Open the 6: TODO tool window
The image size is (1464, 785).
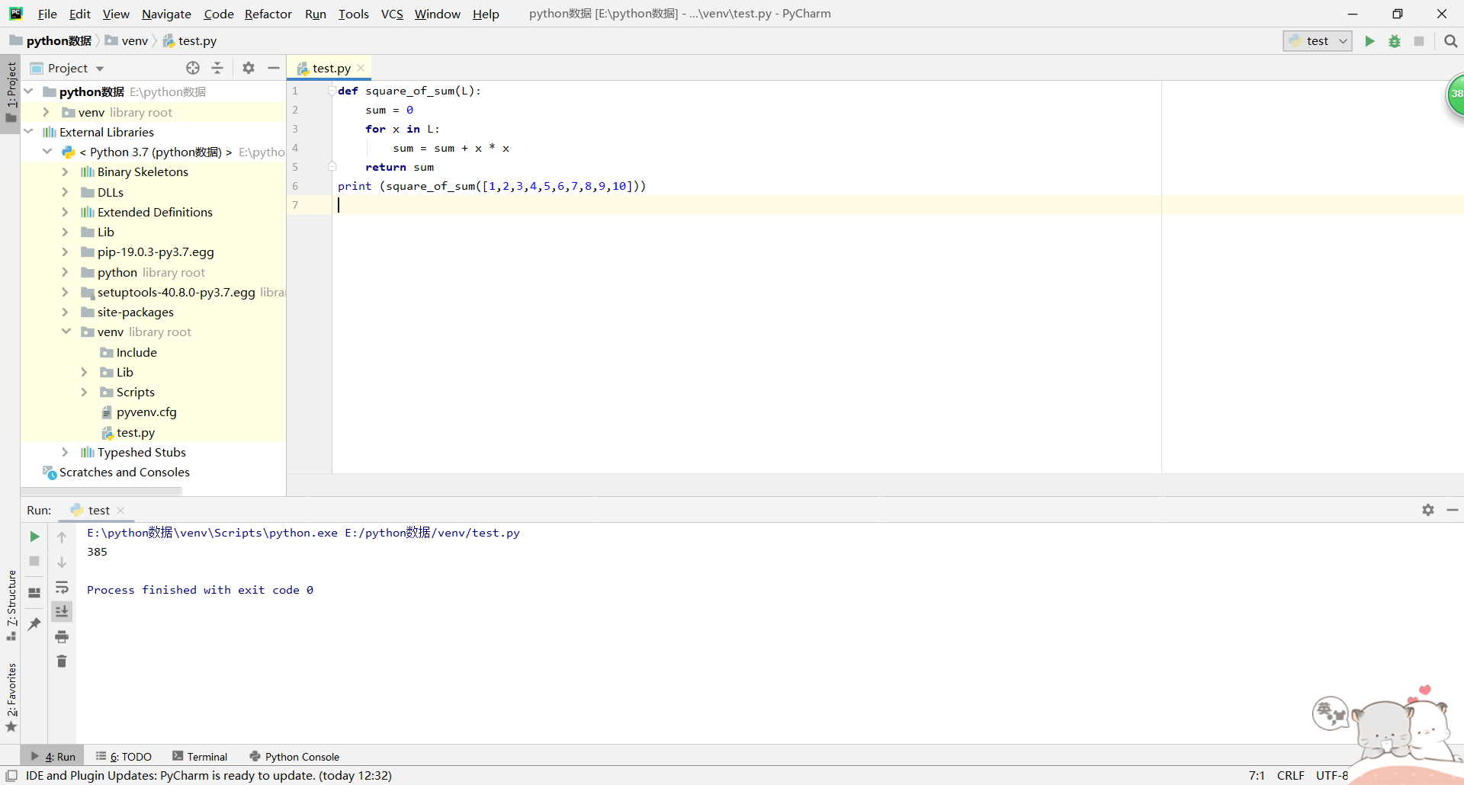coord(124,756)
